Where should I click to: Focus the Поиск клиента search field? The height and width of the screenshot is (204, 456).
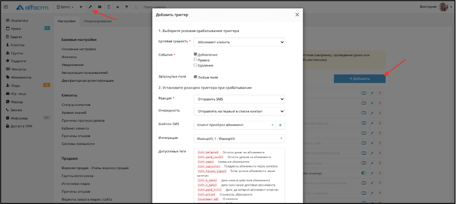(155, 7)
